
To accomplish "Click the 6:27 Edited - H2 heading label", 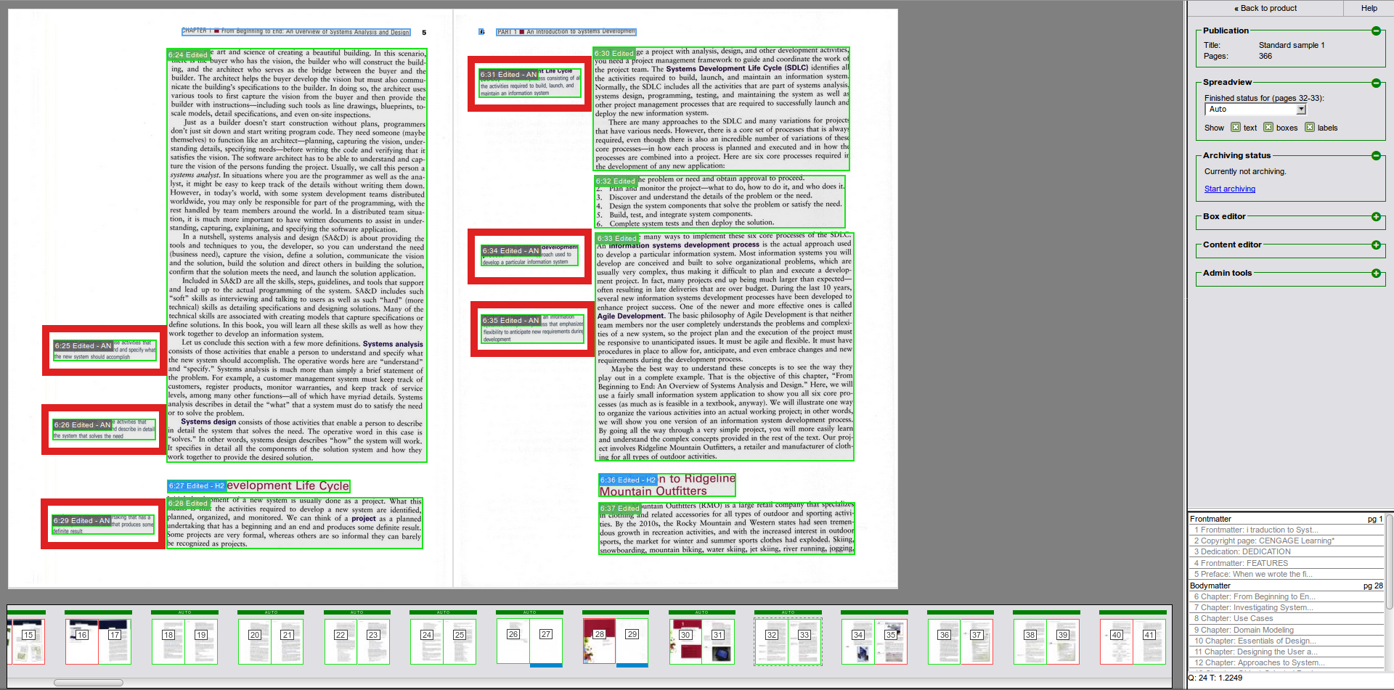I will point(196,486).
